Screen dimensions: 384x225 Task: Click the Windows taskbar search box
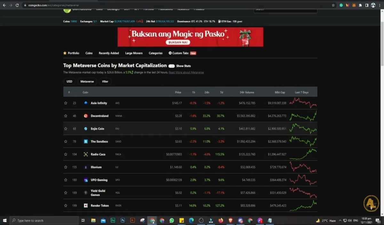coord(44,221)
